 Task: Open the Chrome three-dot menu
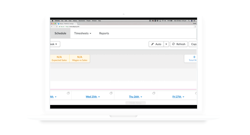195,26
